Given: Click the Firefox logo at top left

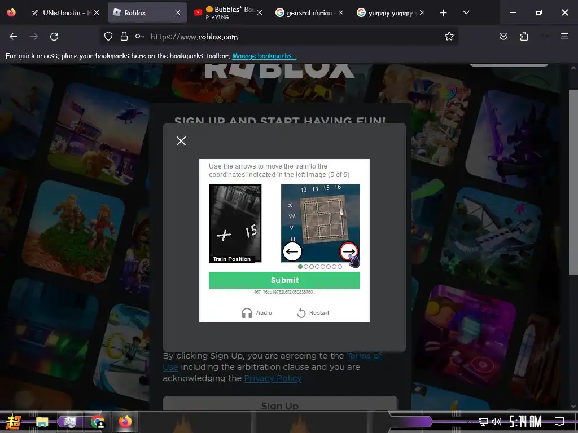Looking at the screenshot, I should pyautogui.click(x=11, y=12).
